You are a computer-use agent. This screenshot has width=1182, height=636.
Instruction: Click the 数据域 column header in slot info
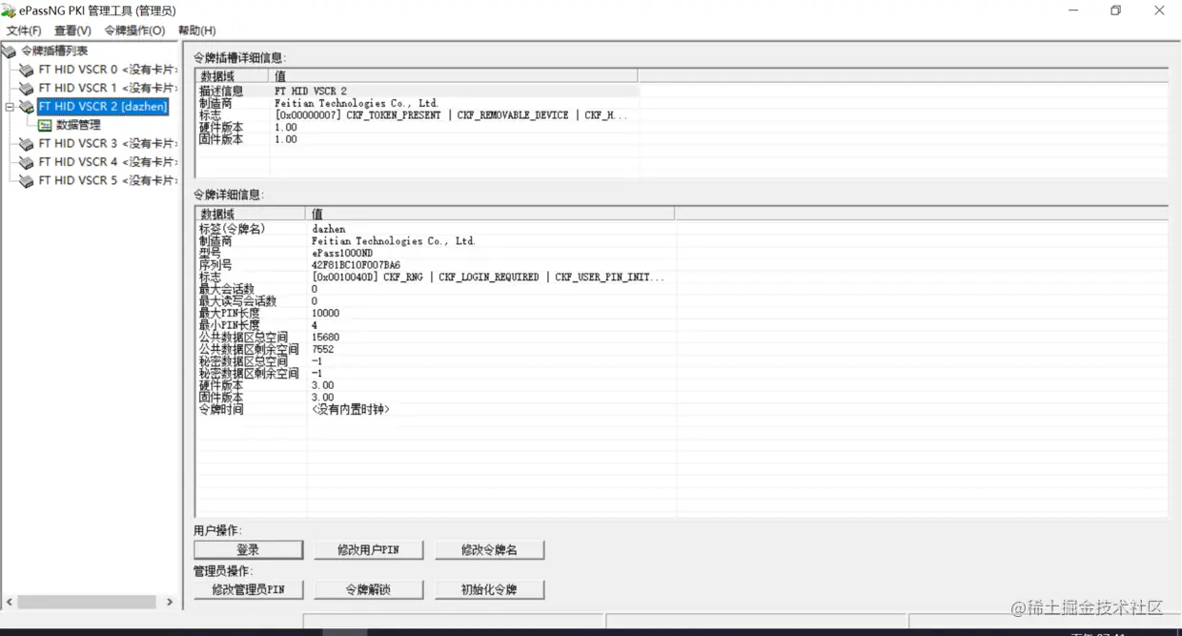(233, 75)
